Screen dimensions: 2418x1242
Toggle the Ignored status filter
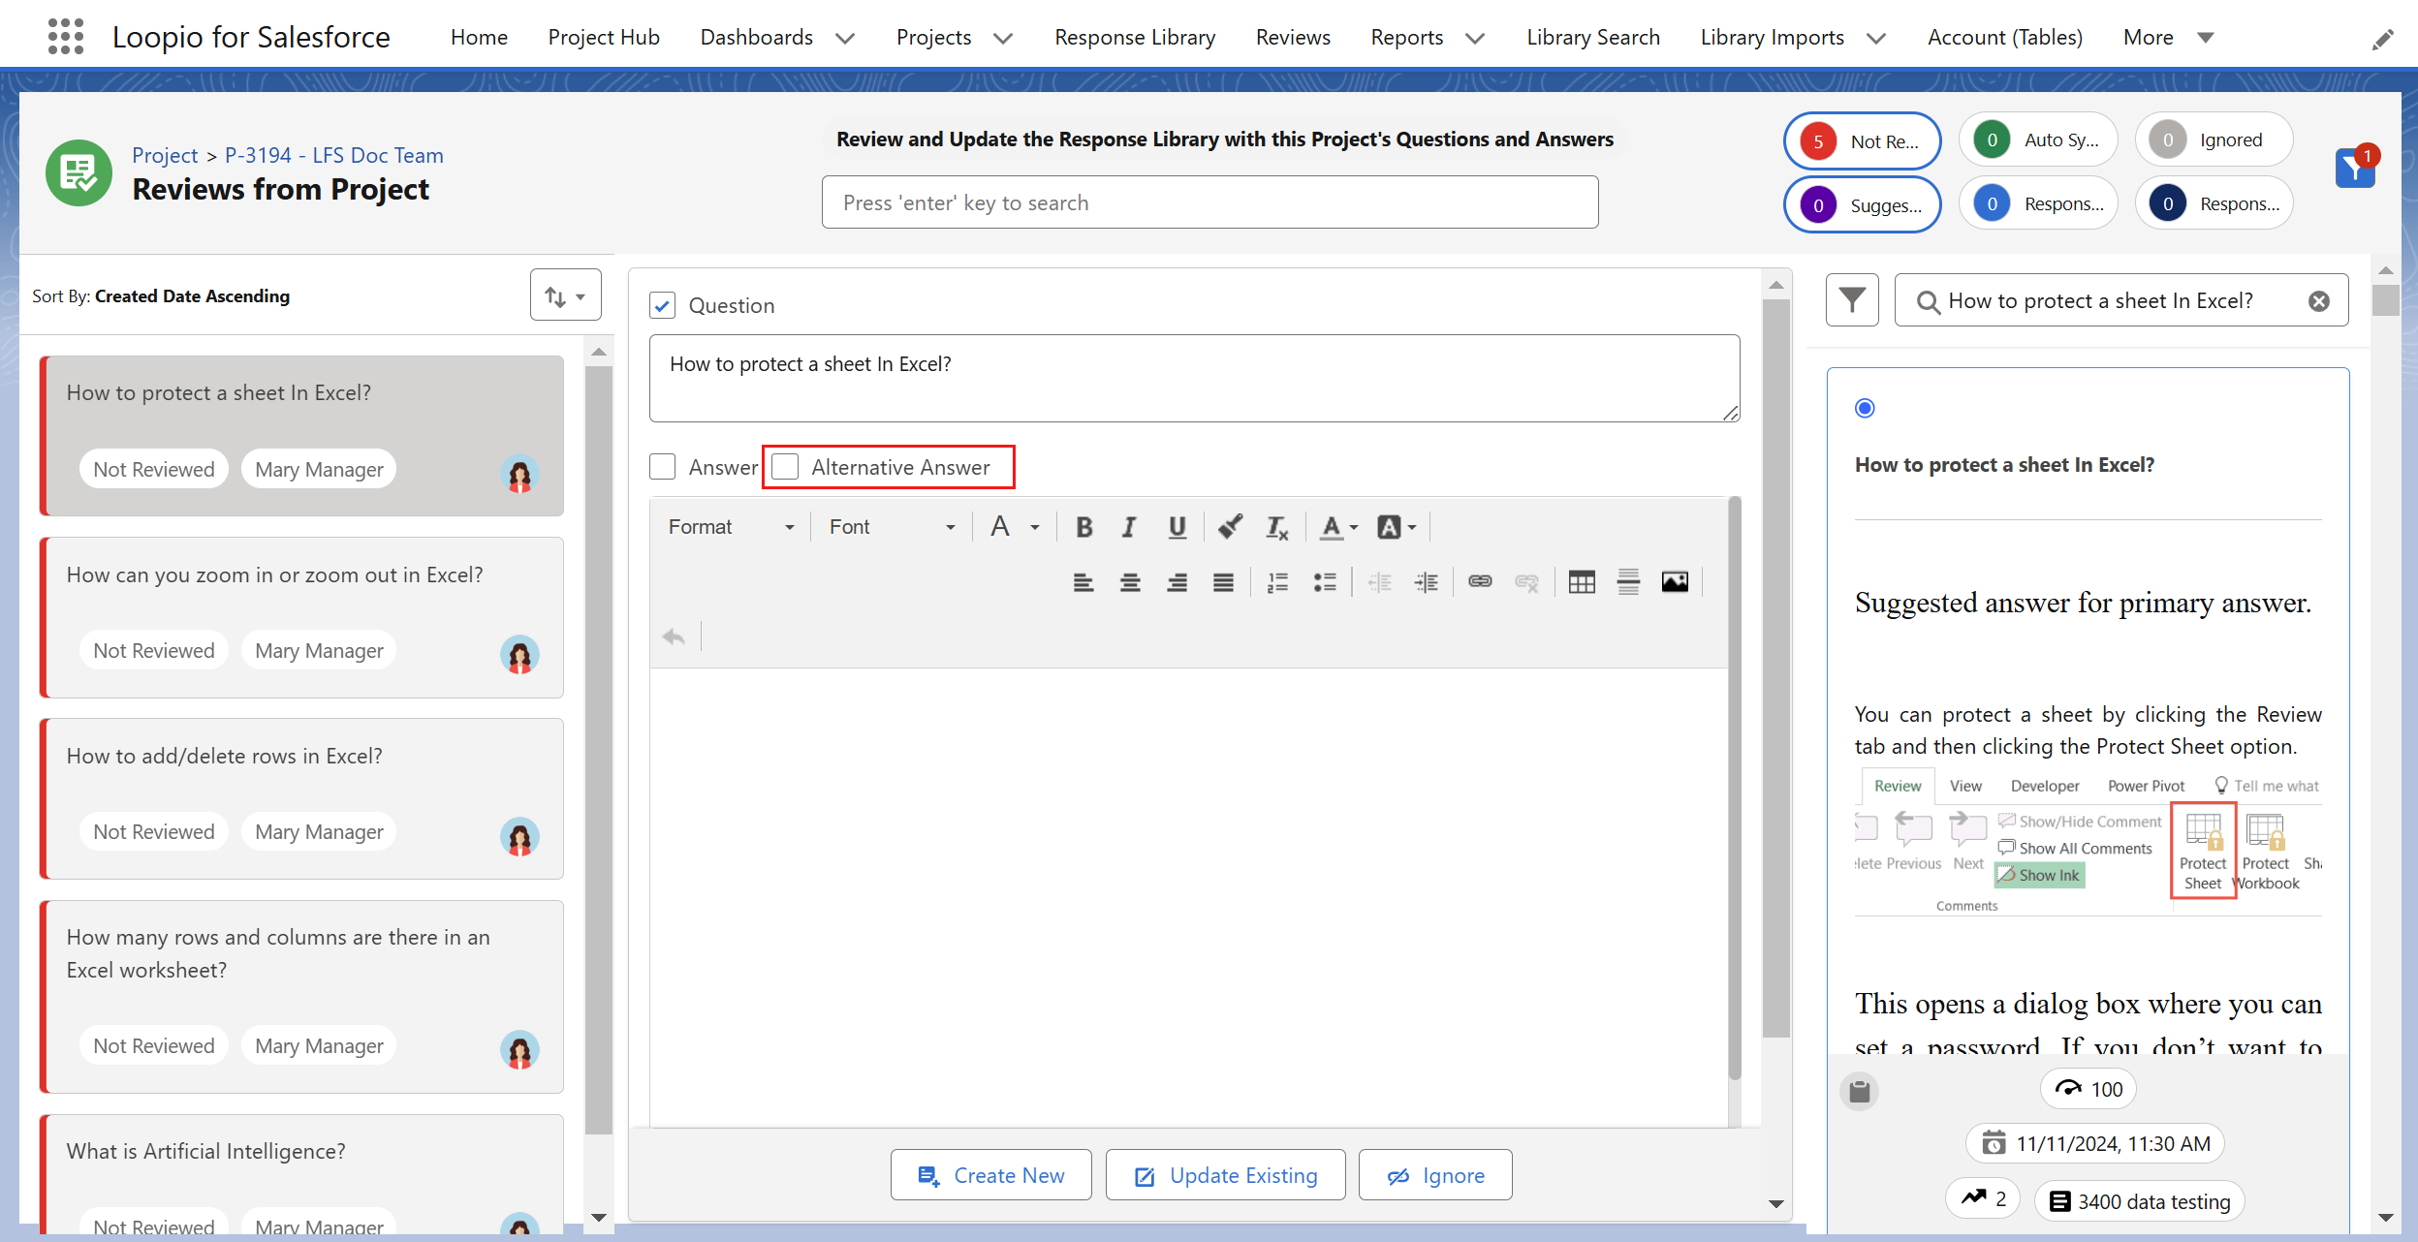[2214, 140]
